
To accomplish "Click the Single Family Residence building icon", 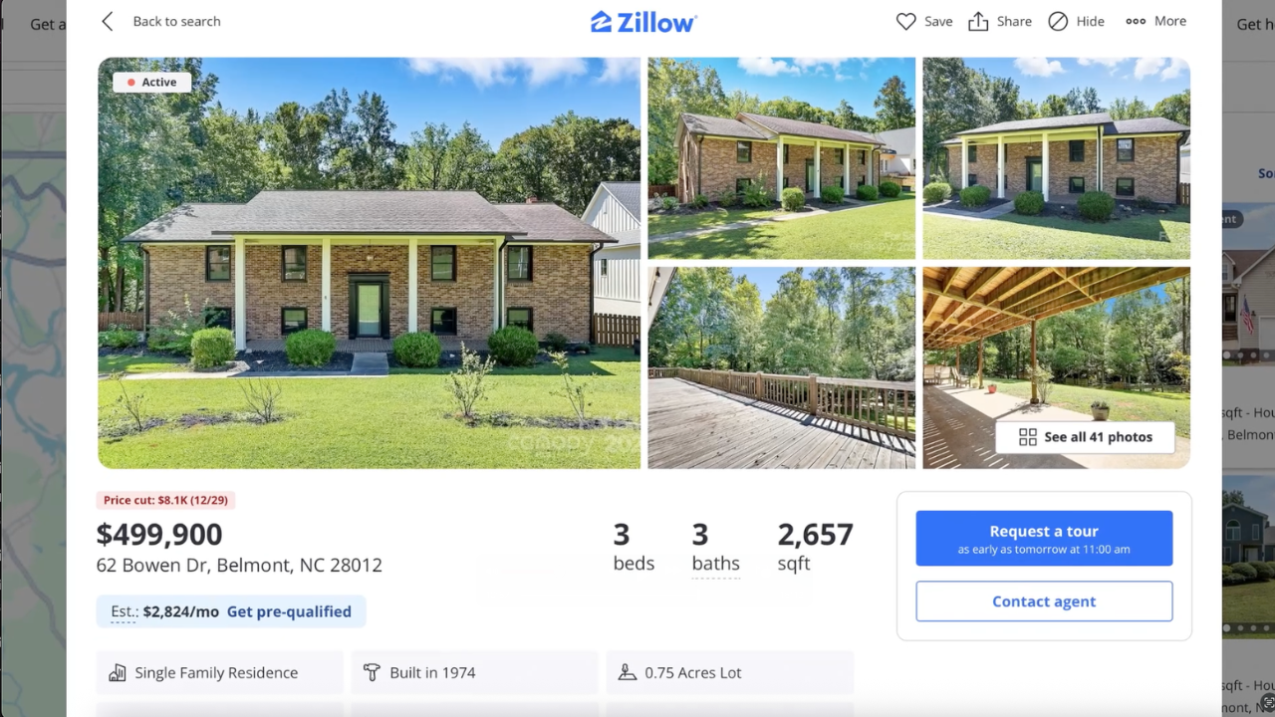I will tap(118, 673).
